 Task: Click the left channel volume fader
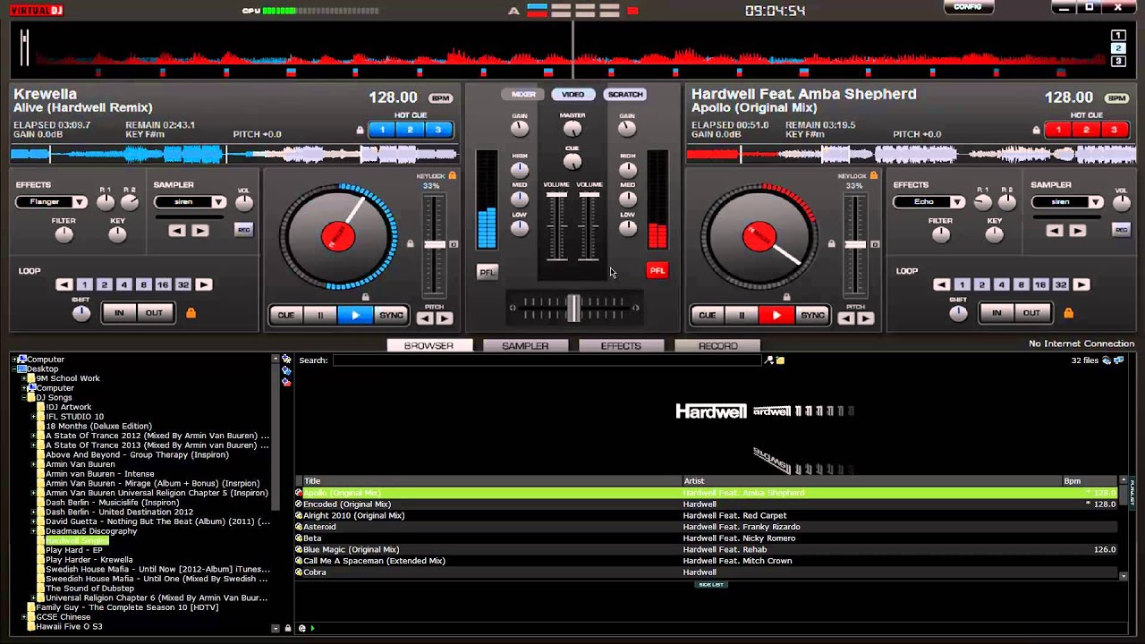click(x=556, y=194)
